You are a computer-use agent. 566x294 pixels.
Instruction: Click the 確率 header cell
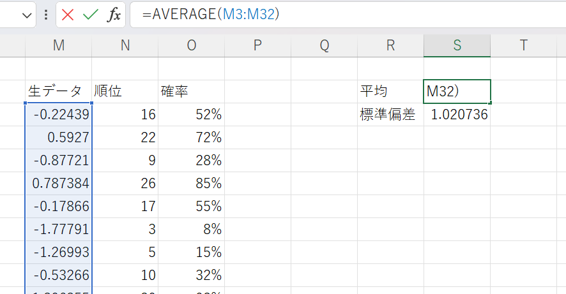click(x=191, y=92)
